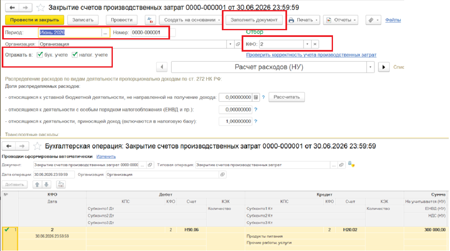450x251 pixels.
Task: Click the ellipsis button in the Документ field
Action: coord(142,165)
